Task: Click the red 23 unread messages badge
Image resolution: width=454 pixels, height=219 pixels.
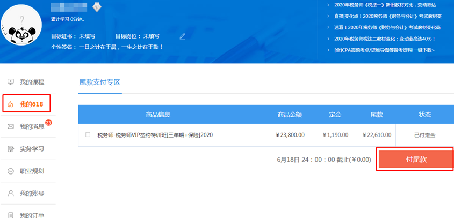Action: [48, 123]
